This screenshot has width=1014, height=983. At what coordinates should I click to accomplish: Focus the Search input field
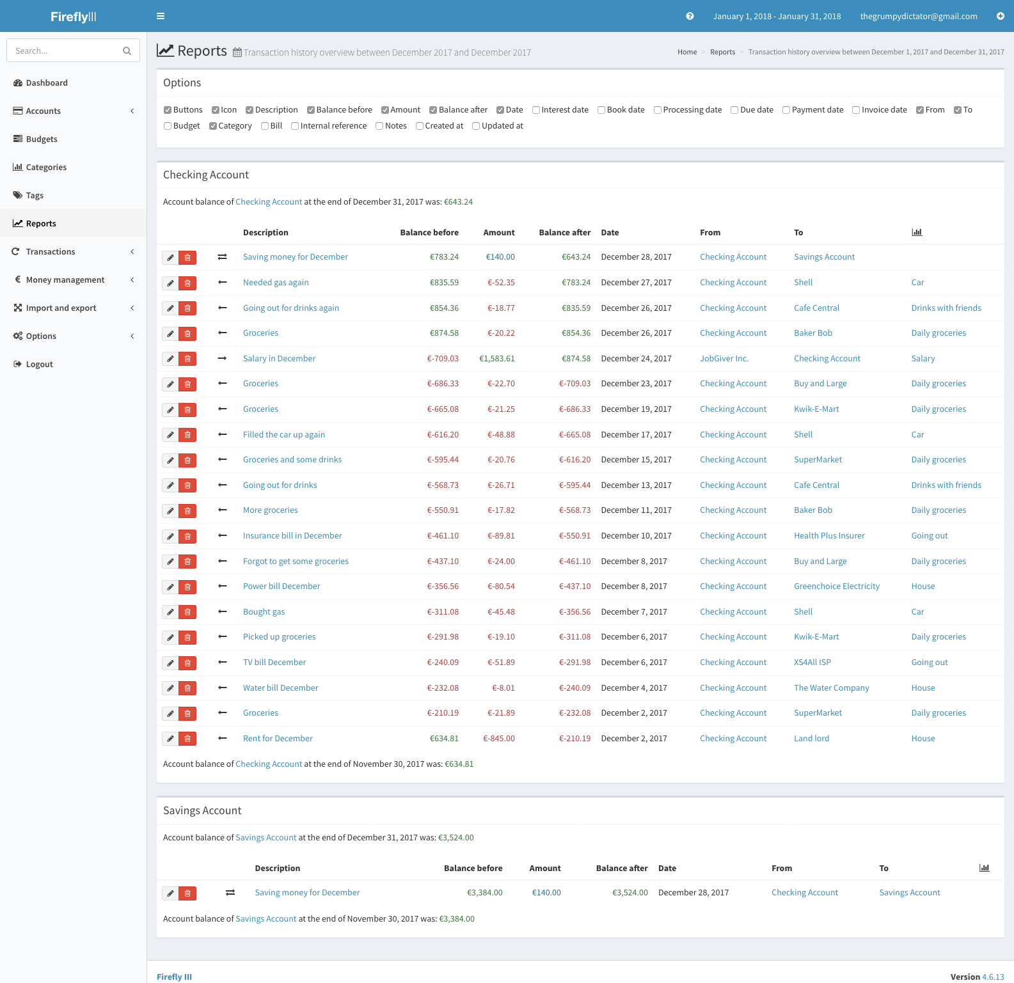click(65, 51)
